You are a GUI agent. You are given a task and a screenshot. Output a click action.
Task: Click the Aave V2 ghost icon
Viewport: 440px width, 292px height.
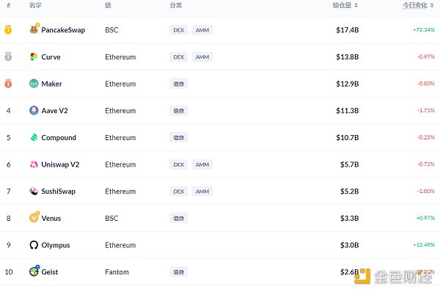34,110
